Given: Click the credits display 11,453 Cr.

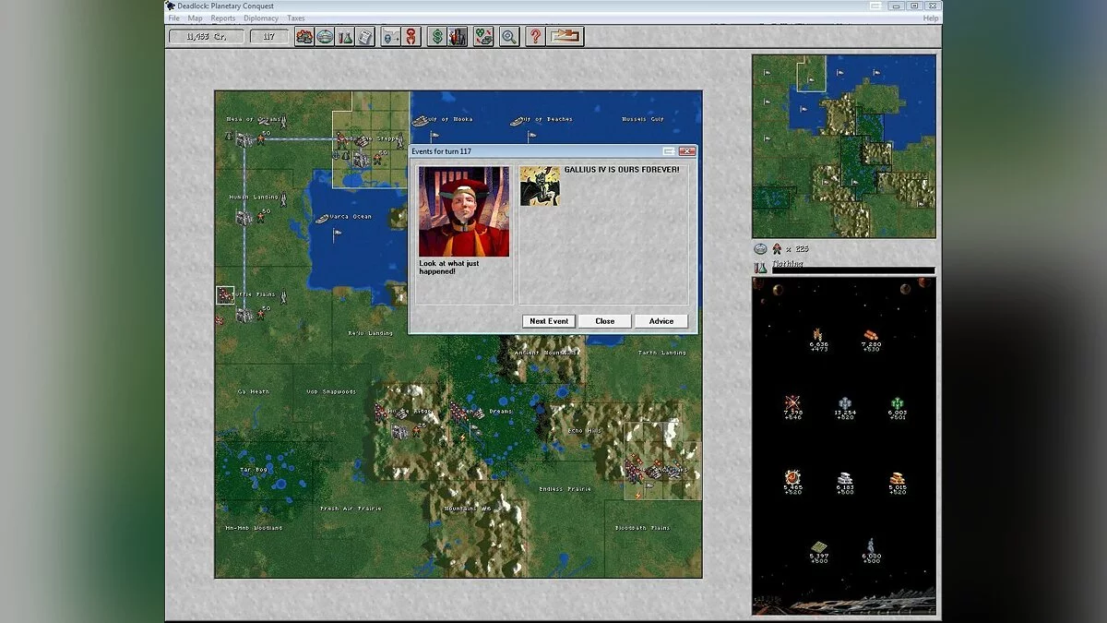Looking at the screenshot, I should (x=207, y=37).
